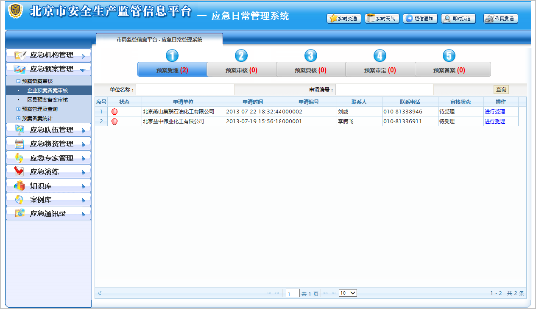Viewport: 536px width, 309px height.
Task: Open the 传真发送 fax button
Action: coord(501,19)
